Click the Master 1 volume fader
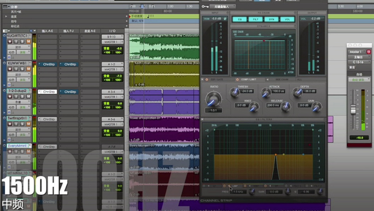The height and width of the screenshot is (211, 374). pos(353,109)
